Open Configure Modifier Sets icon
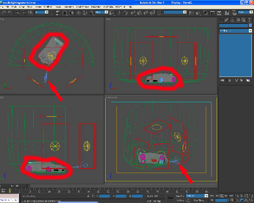Screen dimensions: 254x203 (x=249, y=80)
